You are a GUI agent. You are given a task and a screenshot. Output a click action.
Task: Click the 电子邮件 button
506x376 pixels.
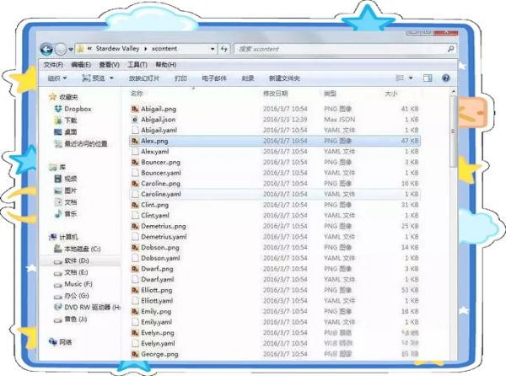pyautogui.click(x=214, y=78)
